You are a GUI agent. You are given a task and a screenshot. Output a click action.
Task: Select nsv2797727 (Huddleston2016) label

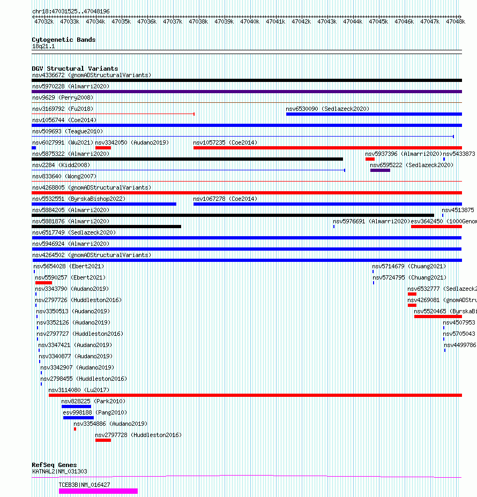click(x=80, y=334)
